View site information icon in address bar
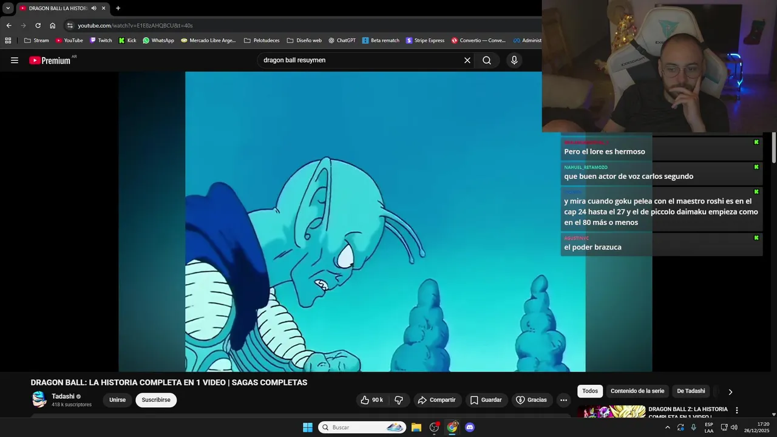 pos(70,25)
